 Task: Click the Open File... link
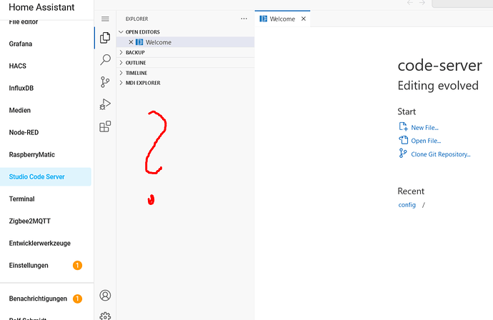[426, 141]
